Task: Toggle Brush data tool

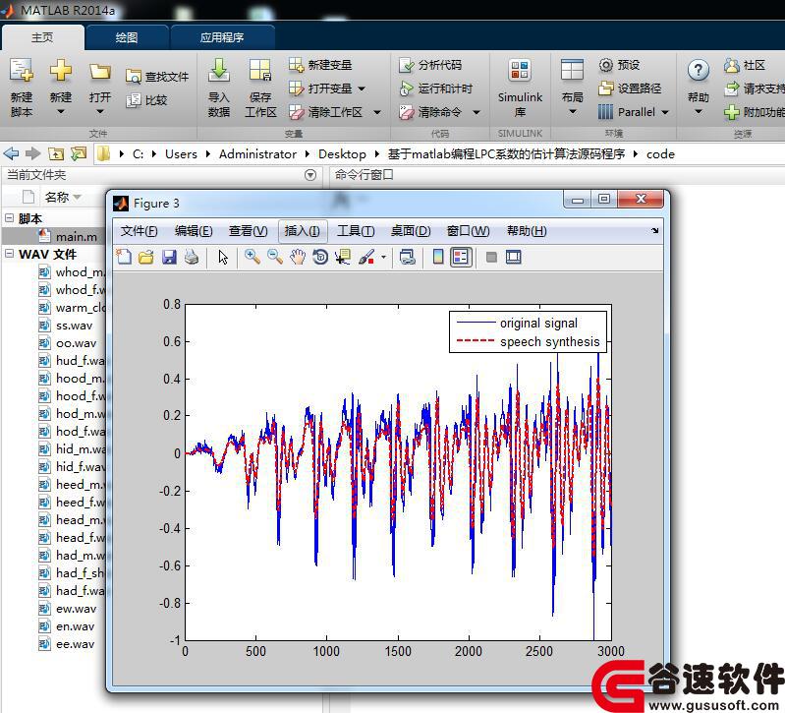Action: [367, 257]
